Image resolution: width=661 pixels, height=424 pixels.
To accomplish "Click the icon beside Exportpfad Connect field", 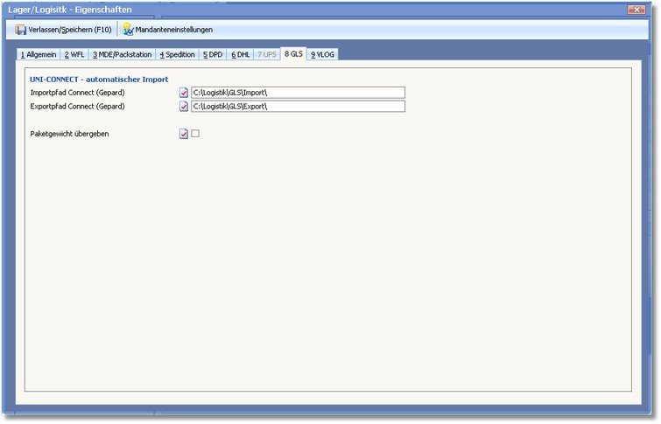I will [x=184, y=107].
